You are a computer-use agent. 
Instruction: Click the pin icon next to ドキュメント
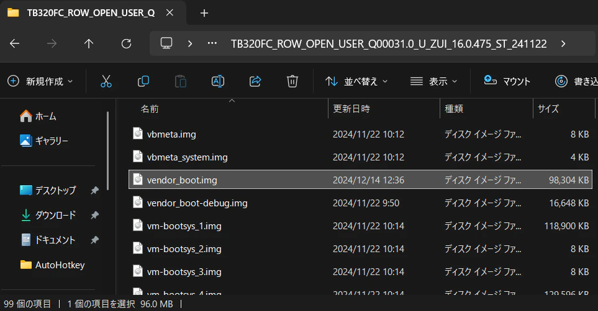tap(94, 240)
